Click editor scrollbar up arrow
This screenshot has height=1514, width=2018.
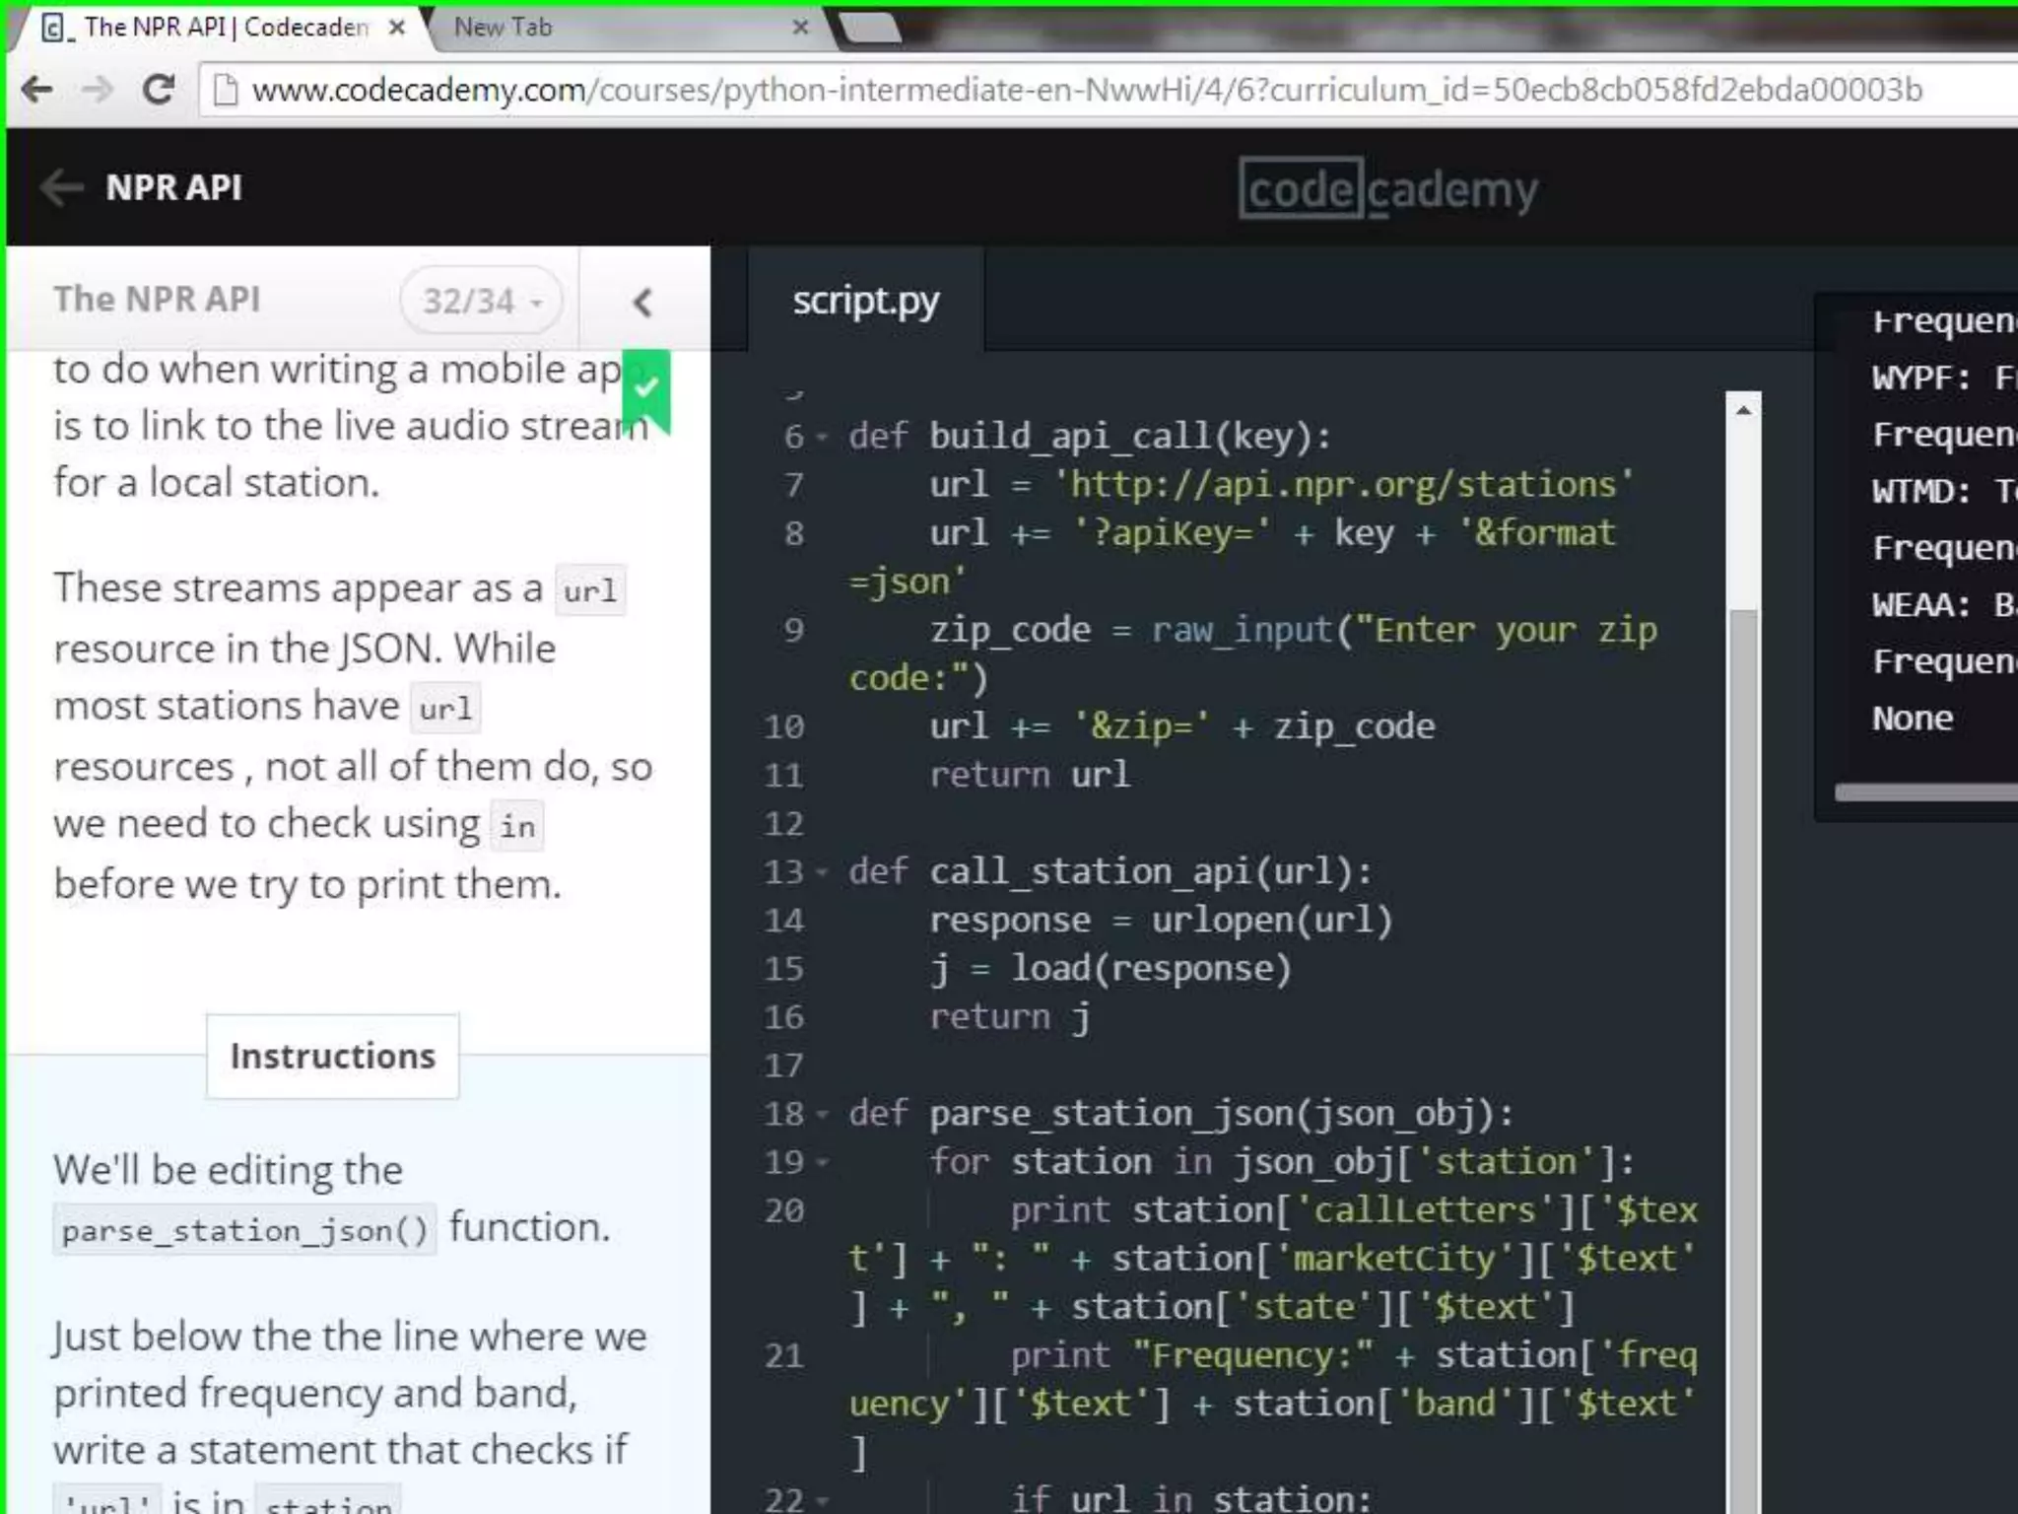[x=1743, y=409]
